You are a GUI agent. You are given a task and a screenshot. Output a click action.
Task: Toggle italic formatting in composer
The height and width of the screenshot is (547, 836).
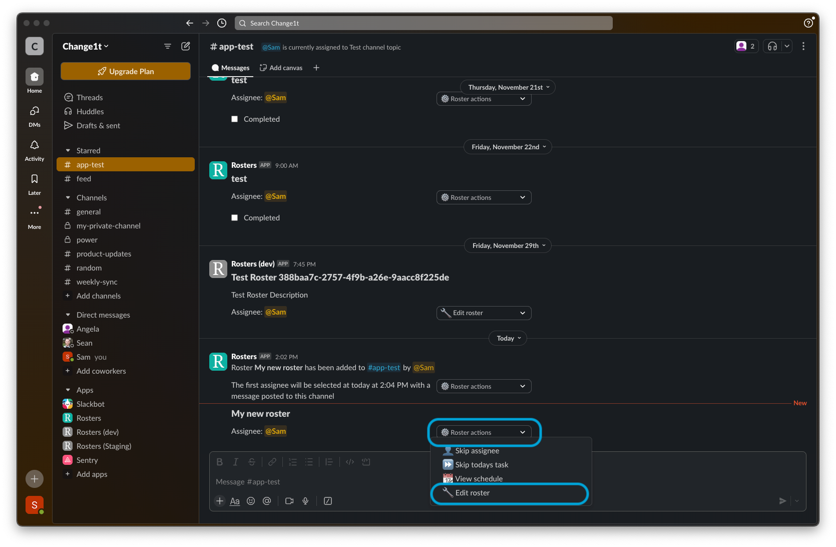click(x=235, y=462)
